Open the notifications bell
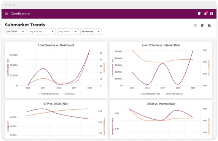Image resolution: width=218 pixels, height=141 pixels. pos(205,14)
